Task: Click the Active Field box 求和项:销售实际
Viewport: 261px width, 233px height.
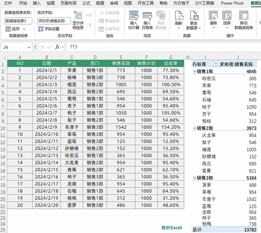Action: tap(54, 21)
